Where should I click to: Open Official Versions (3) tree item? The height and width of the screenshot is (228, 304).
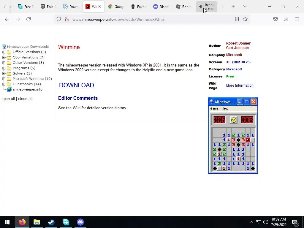tap(29, 52)
